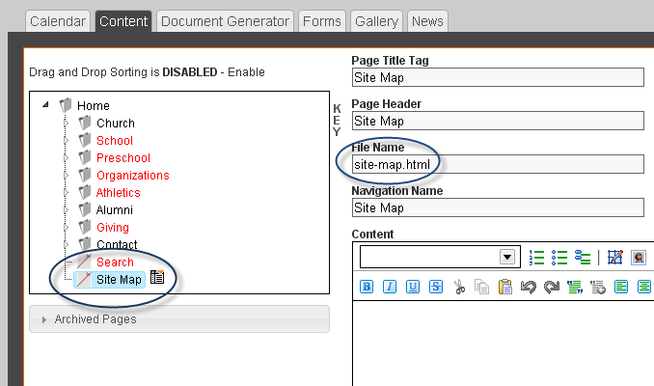The height and width of the screenshot is (386, 654).
Task: Select the Site Map page in tree
Action: [x=119, y=279]
